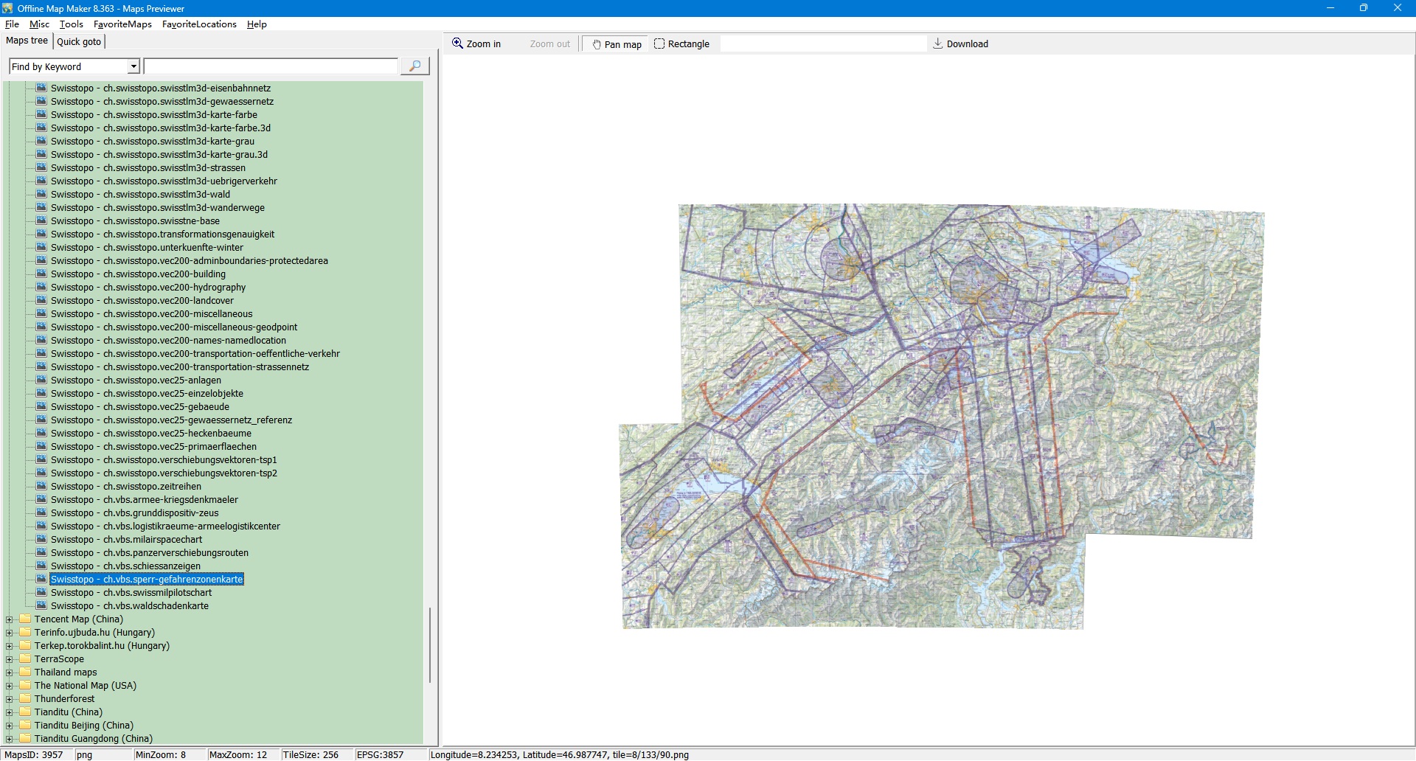The height and width of the screenshot is (761, 1416).
Task: Click the keyword search magnifier button
Action: 414,66
